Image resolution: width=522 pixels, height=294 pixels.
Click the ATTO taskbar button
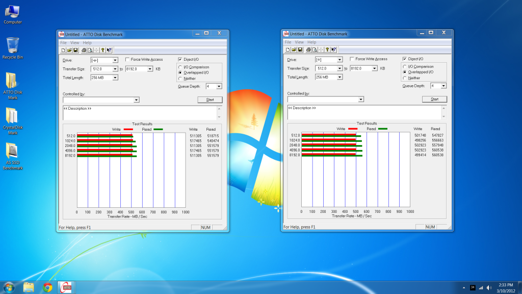click(x=66, y=287)
